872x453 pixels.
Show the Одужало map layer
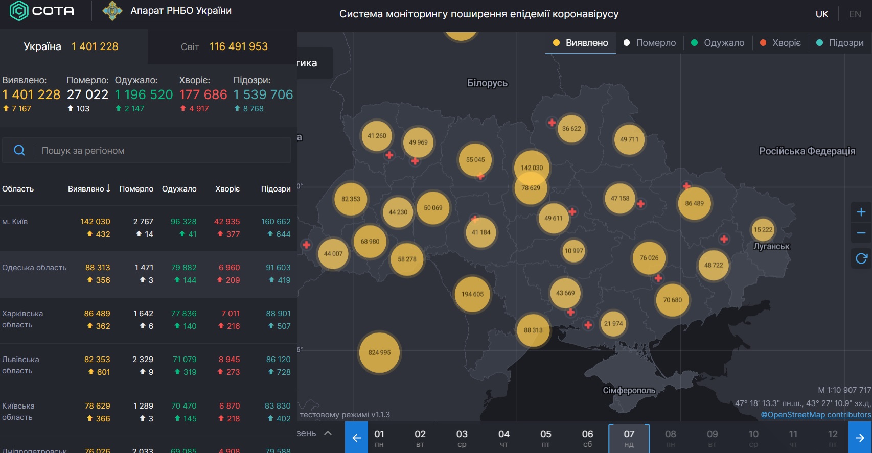click(718, 43)
